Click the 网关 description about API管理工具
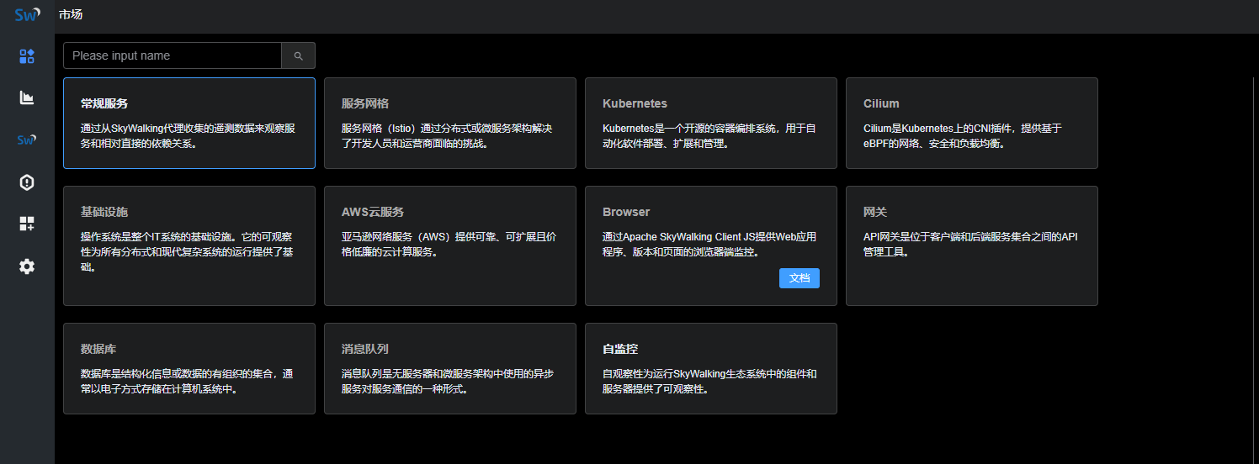The width and height of the screenshot is (1259, 464). point(970,245)
